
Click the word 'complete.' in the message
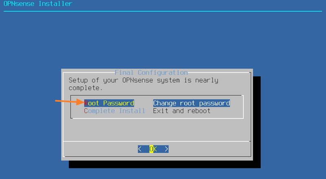click(86, 88)
